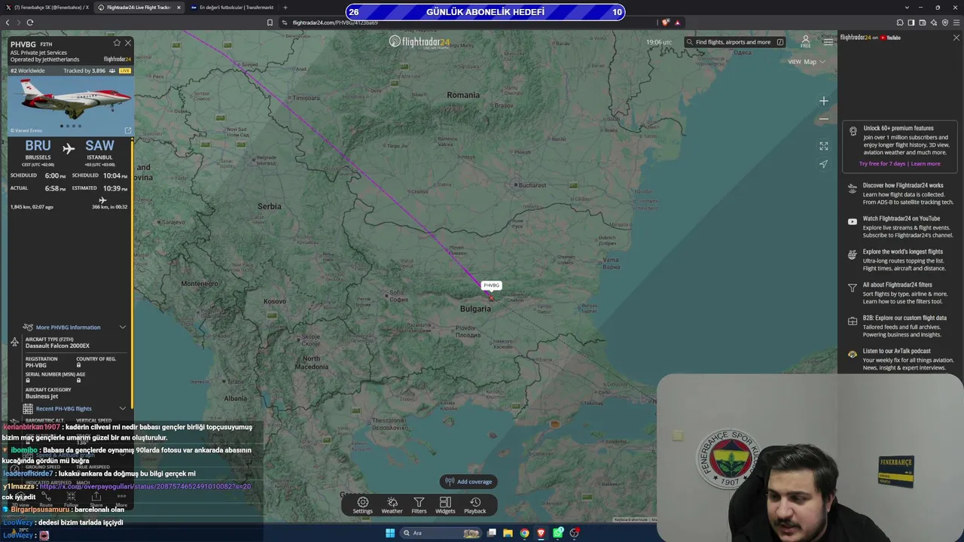Image resolution: width=964 pixels, height=542 pixels.
Task: Open Flightradar24 logo home link
Action: [x=419, y=41]
